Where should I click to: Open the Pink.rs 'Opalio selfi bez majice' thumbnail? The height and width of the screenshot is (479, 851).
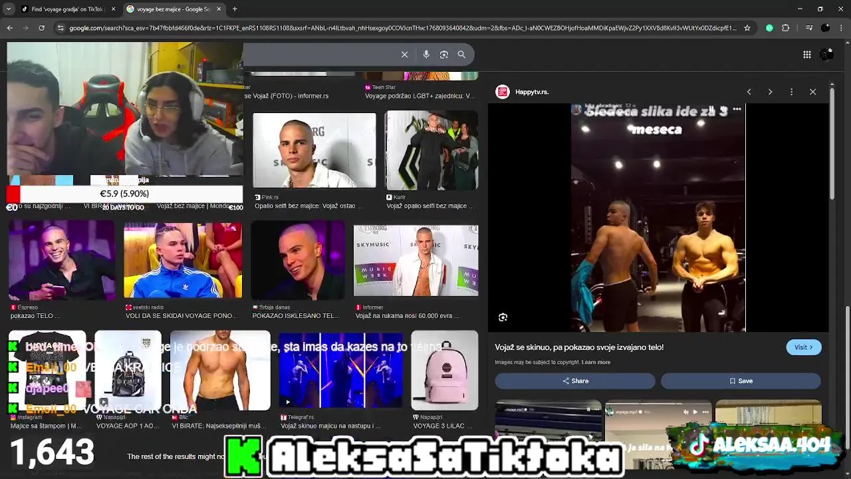click(x=314, y=150)
